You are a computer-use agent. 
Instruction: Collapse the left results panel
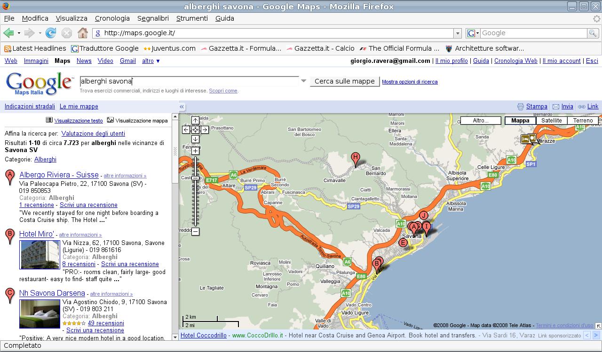click(x=182, y=107)
